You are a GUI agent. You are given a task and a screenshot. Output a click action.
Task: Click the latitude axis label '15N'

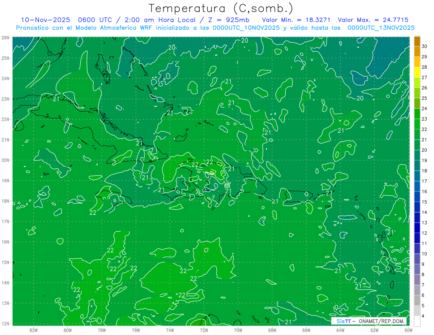5,262
